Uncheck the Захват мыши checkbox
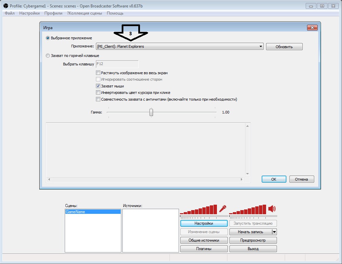342x264 pixels. (98, 86)
